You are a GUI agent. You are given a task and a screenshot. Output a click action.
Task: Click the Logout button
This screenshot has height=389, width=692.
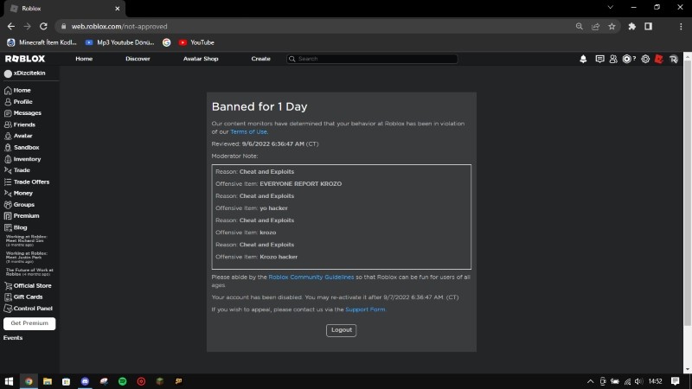341,330
